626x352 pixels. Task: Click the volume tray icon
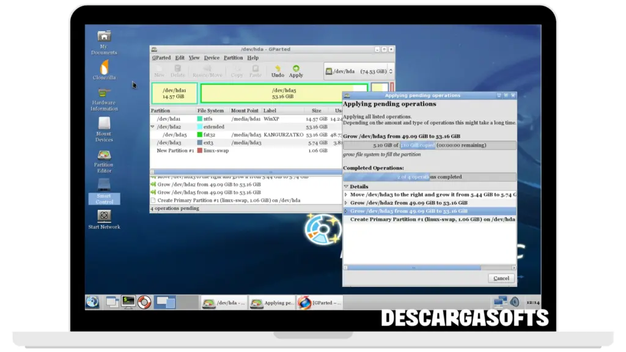(x=515, y=302)
